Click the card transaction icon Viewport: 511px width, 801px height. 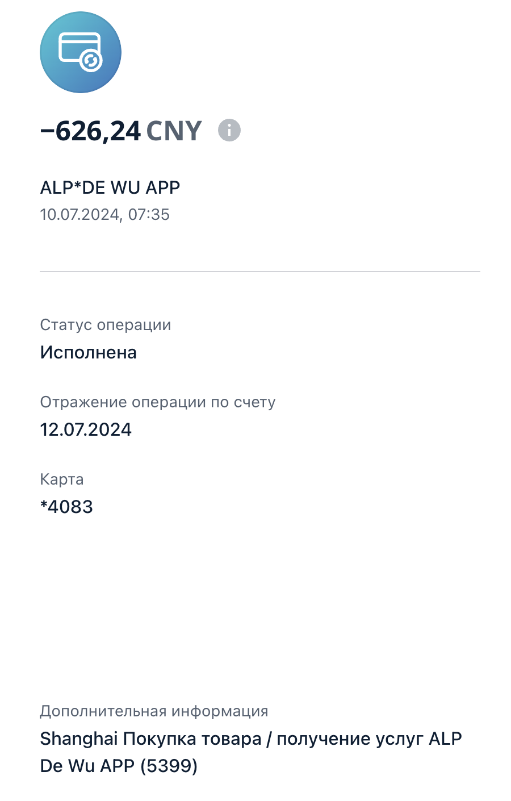point(81,52)
